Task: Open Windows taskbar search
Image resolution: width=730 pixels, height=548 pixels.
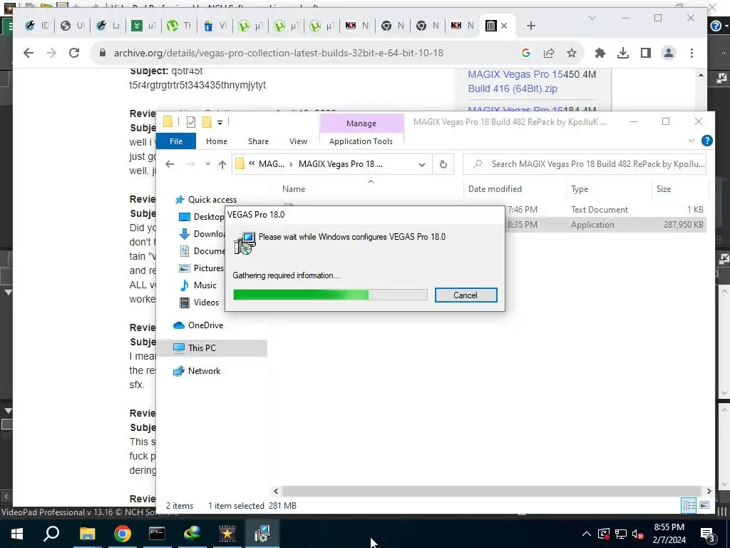Action: [x=51, y=534]
